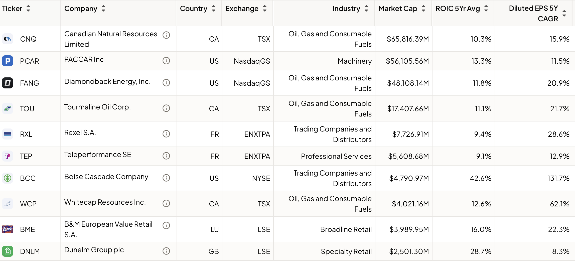Sort by ROIC 5Yr Avg arrows
The width and height of the screenshot is (575, 261).
click(486, 9)
